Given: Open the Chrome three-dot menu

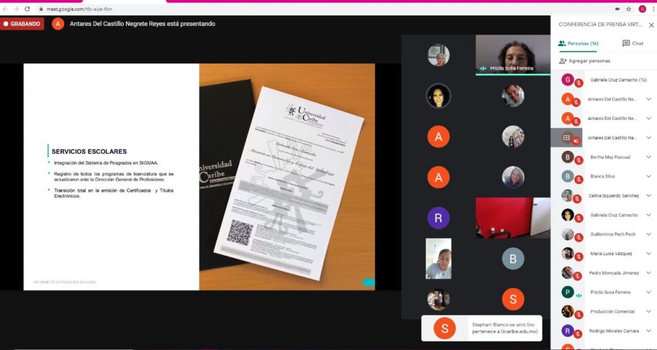Looking at the screenshot, I should [x=652, y=9].
